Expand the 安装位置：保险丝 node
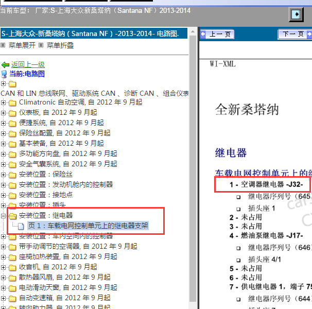This screenshot has width=312, height=309. [x=3, y=175]
